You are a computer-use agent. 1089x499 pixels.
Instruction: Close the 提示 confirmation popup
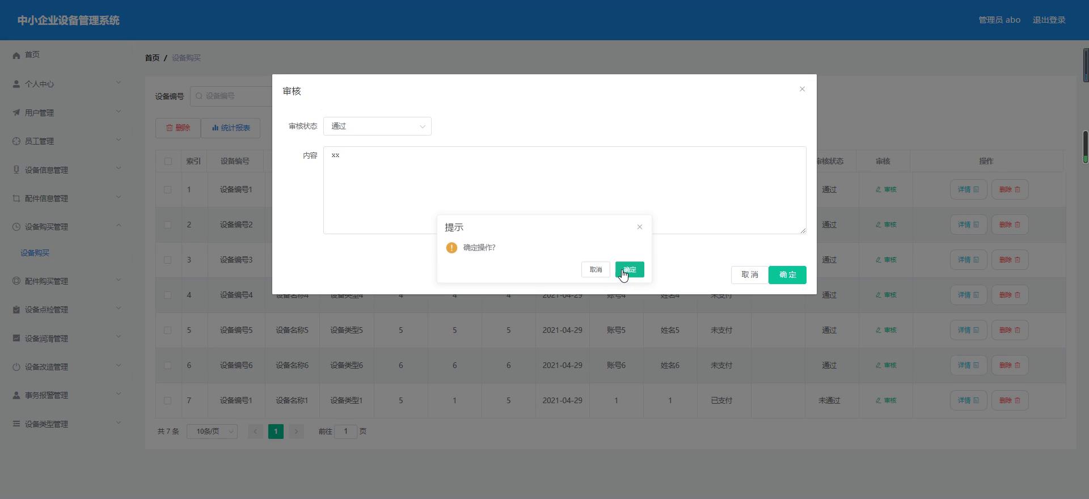pyautogui.click(x=640, y=227)
